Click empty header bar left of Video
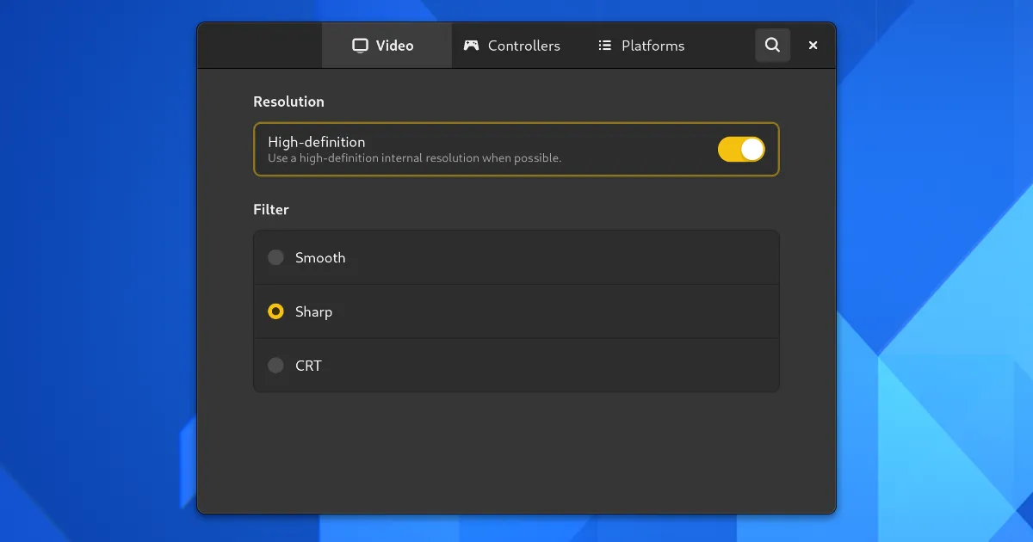1033x542 pixels. [258, 46]
